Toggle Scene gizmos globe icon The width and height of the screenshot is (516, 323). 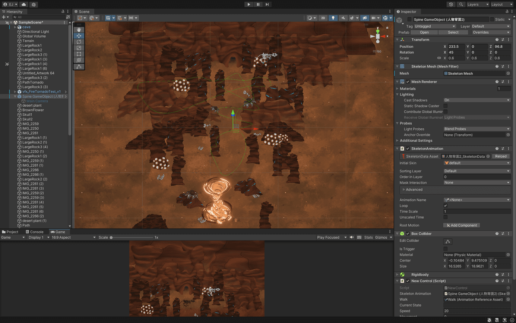click(385, 18)
